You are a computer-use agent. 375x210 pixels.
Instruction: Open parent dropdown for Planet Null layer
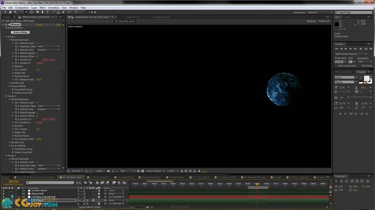116,194
